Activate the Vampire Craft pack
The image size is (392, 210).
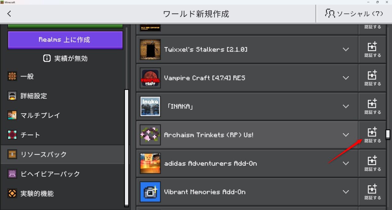(372, 78)
